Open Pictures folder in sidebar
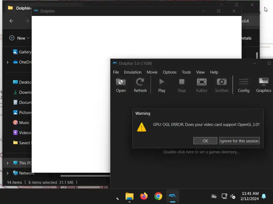 [22, 112]
